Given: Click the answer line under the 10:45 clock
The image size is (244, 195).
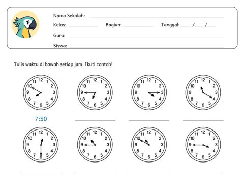Looking at the screenshot, I should tap(95, 173).
